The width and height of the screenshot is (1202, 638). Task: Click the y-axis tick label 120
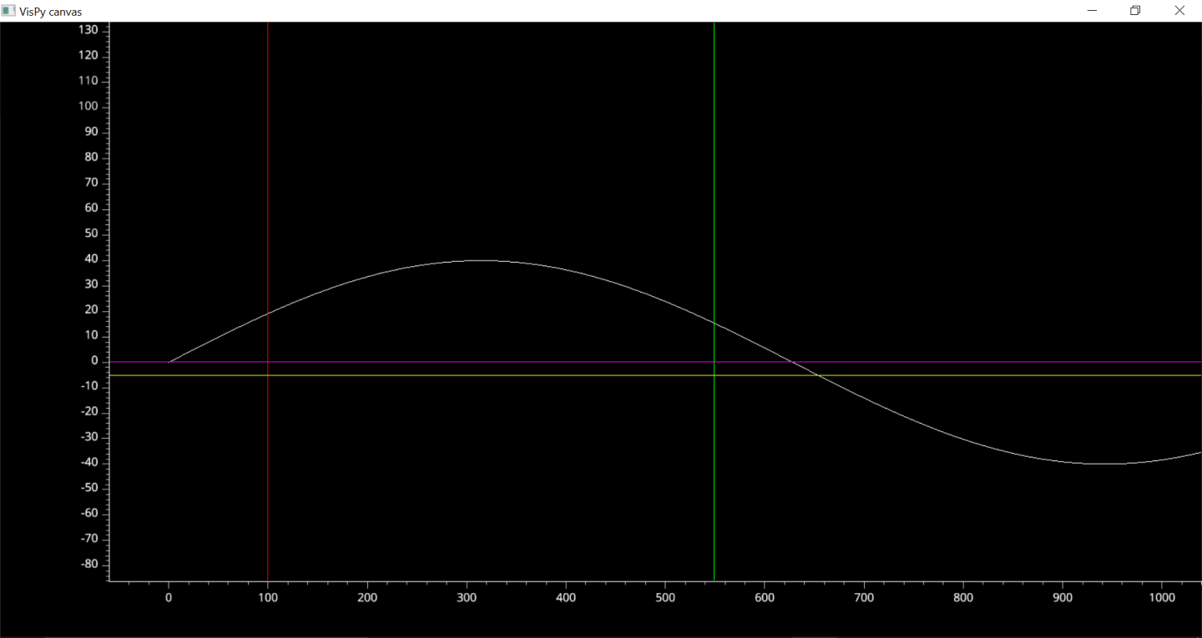click(x=88, y=55)
